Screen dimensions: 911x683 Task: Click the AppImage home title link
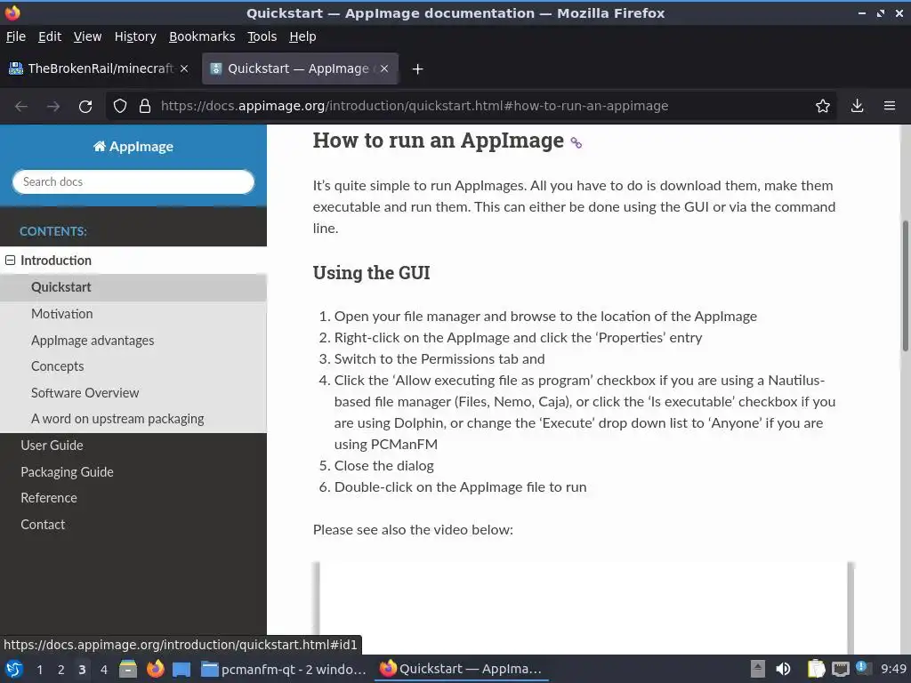pyautogui.click(x=133, y=147)
